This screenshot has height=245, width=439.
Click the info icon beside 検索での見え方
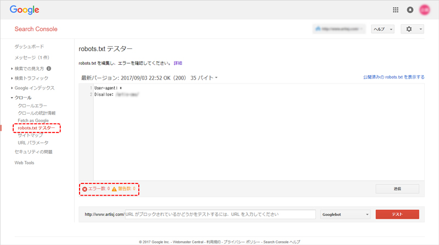(x=49, y=69)
